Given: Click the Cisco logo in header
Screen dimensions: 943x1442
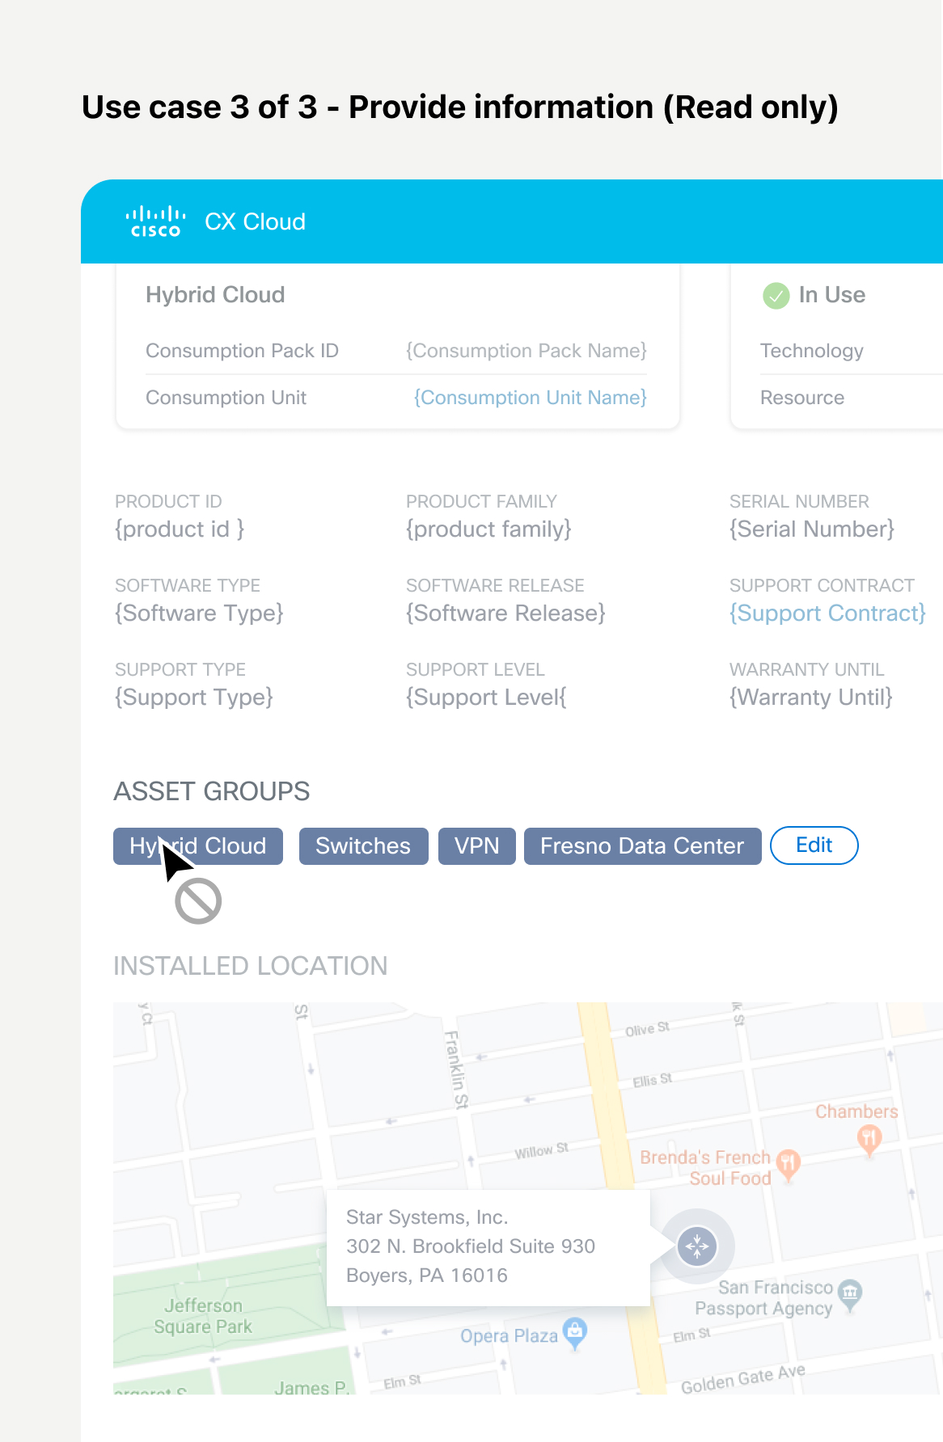Looking at the screenshot, I should [155, 221].
